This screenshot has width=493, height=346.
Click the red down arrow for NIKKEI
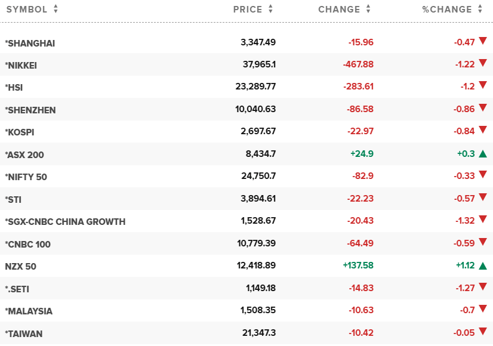click(482, 64)
